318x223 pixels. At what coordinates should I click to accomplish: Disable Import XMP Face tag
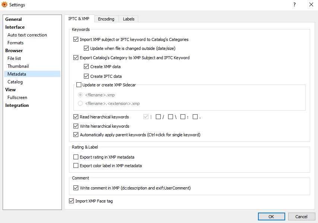[x=72, y=201]
